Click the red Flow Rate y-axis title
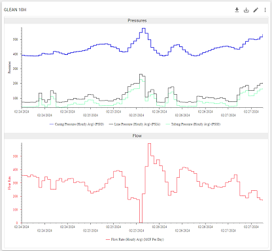The width and height of the screenshot is (272, 251). [9, 183]
